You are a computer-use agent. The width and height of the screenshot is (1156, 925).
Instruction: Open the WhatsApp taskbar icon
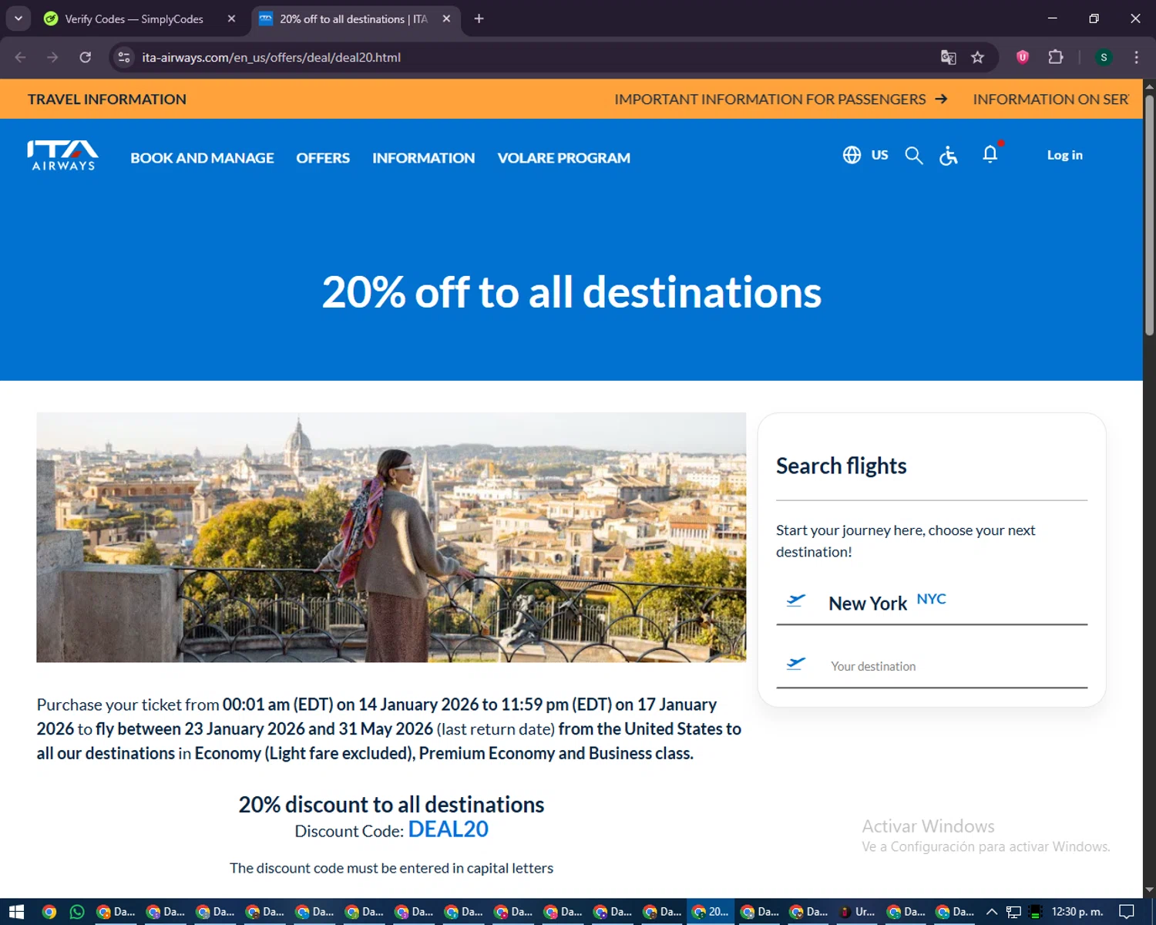pos(77,912)
